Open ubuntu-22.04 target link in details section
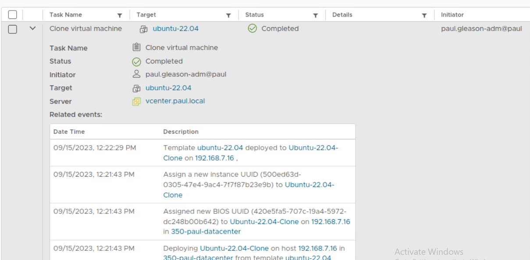Image resolution: width=530 pixels, height=260 pixels. (168, 88)
